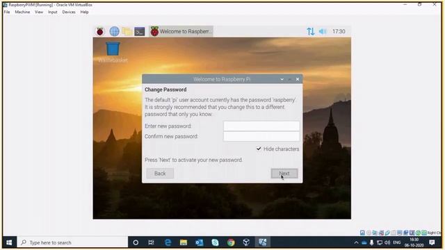Open the VirtualBox File menu
Image resolution: width=445 pixels, height=250 pixels.
click(7, 12)
